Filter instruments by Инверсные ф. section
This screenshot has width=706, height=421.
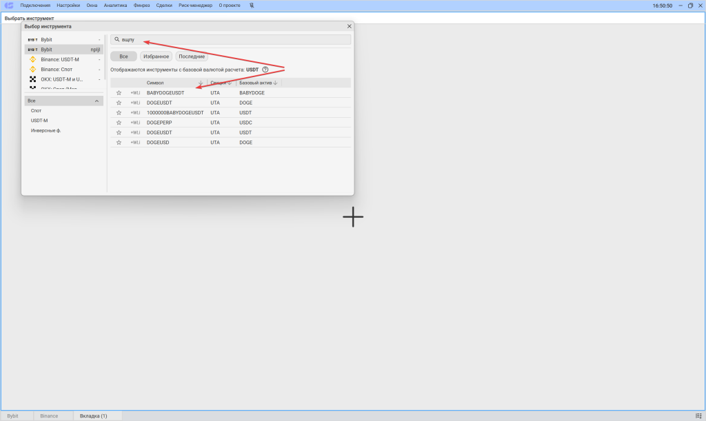coord(46,130)
